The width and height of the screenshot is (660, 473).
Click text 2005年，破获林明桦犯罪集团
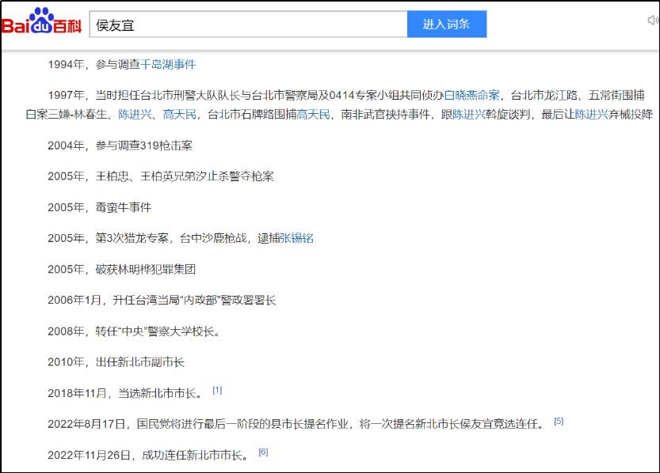click(x=122, y=269)
